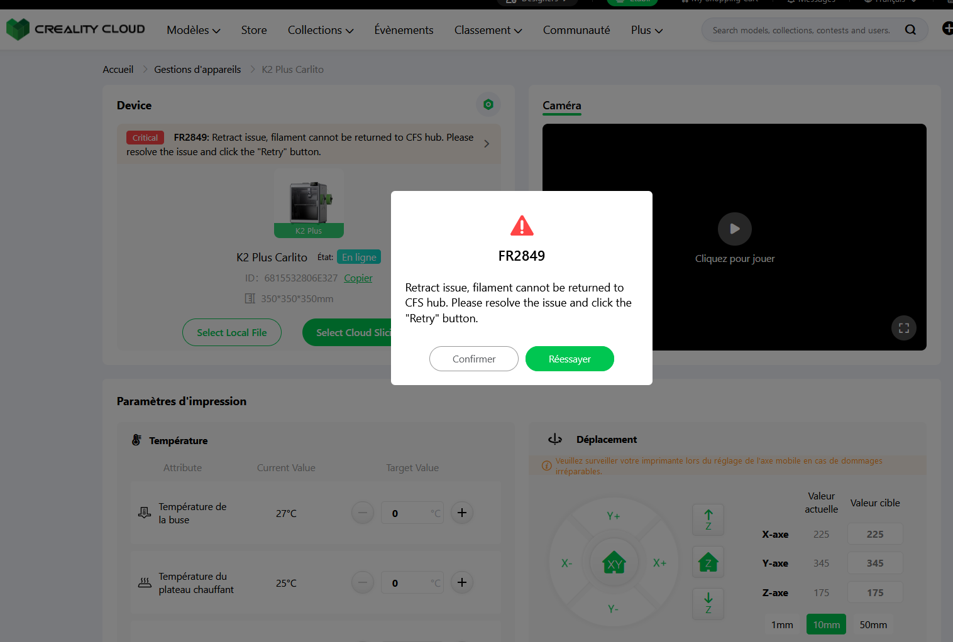Click the thermometer icon beside Température
This screenshot has width=953, height=642.
click(x=136, y=440)
